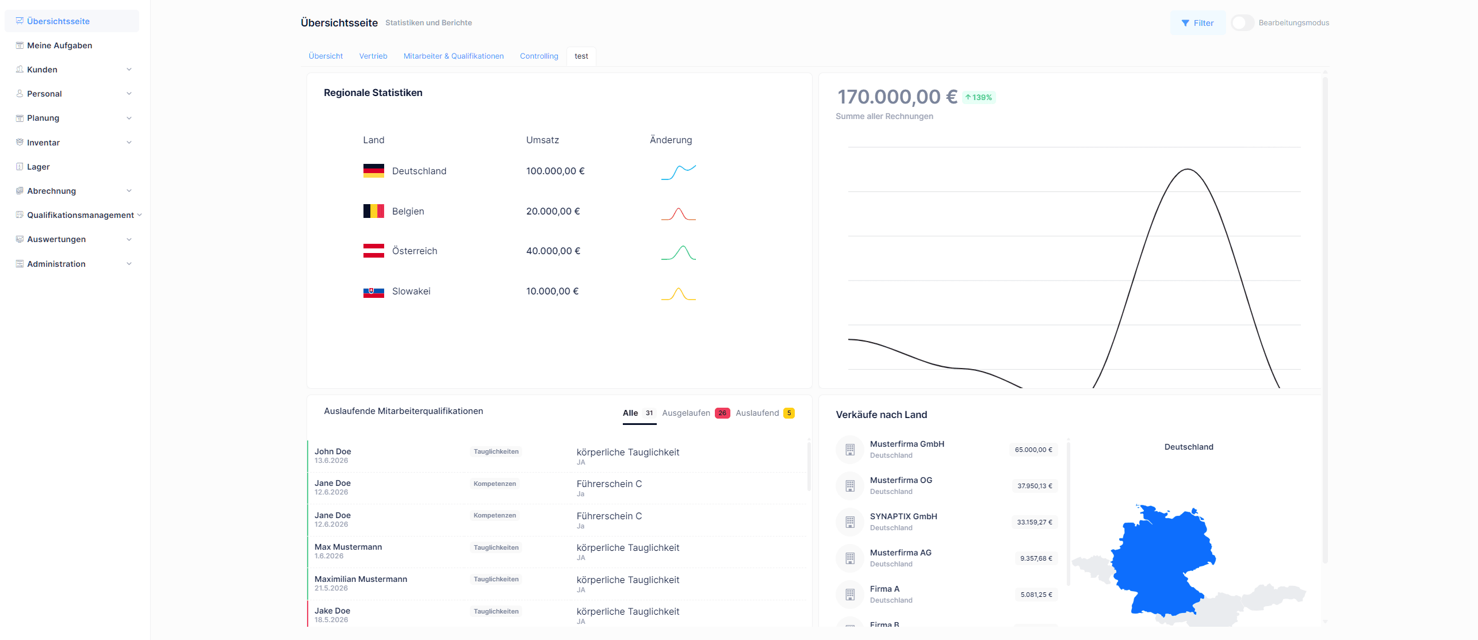Click the Österreich flag icon
Image resolution: width=1478 pixels, height=640 pixels.
tap(374, 251)
